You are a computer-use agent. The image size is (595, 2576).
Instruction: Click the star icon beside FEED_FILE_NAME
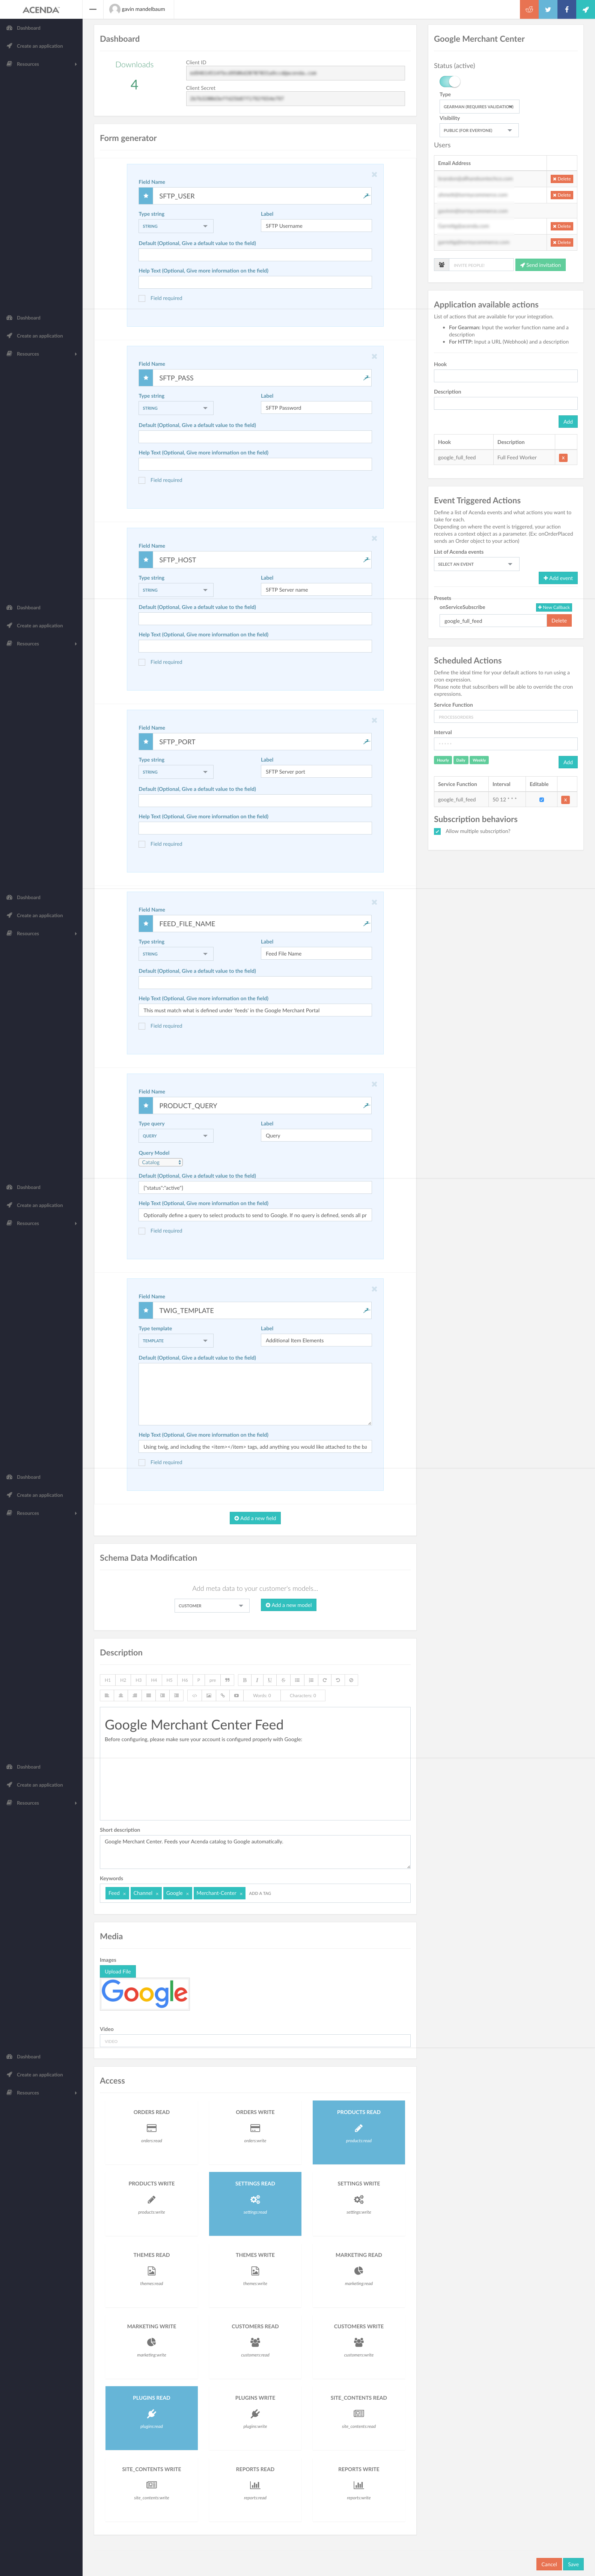click(x=146, y=924)
